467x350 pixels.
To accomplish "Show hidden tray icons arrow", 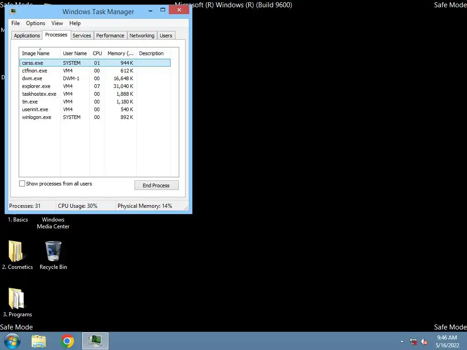I will (x=402, y=341).
